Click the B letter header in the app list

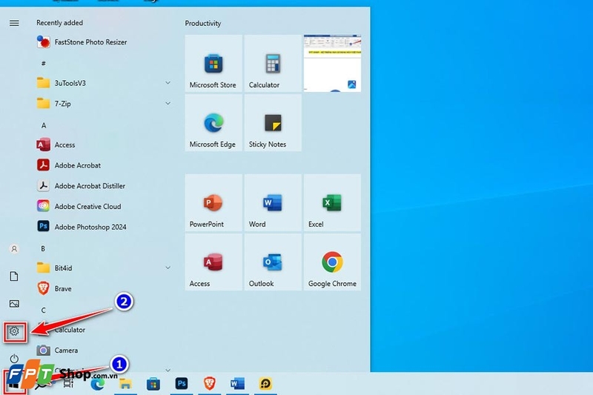pyautogui.click(x=43, y=248)
